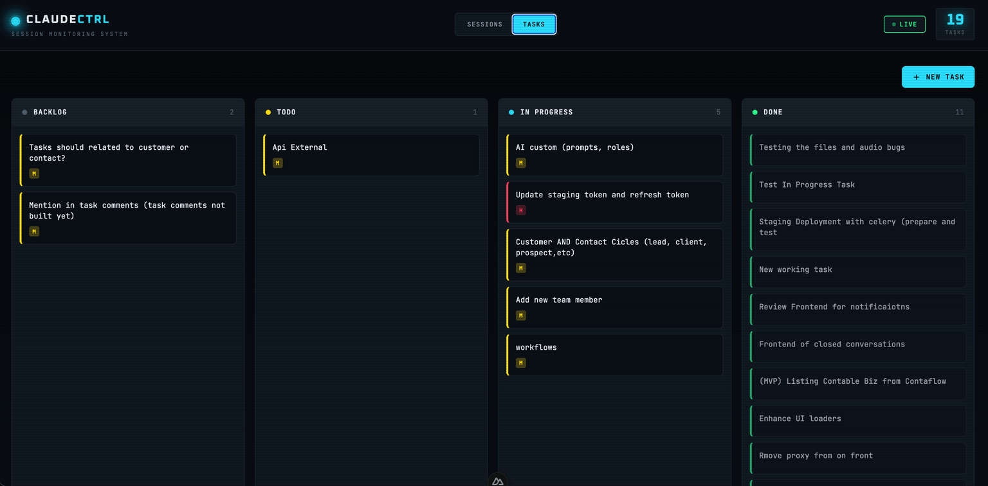Click the 19 TASKS counter panel
Image resolution: width=988 pixels, height=486 pixels.
tap(955, 24)
